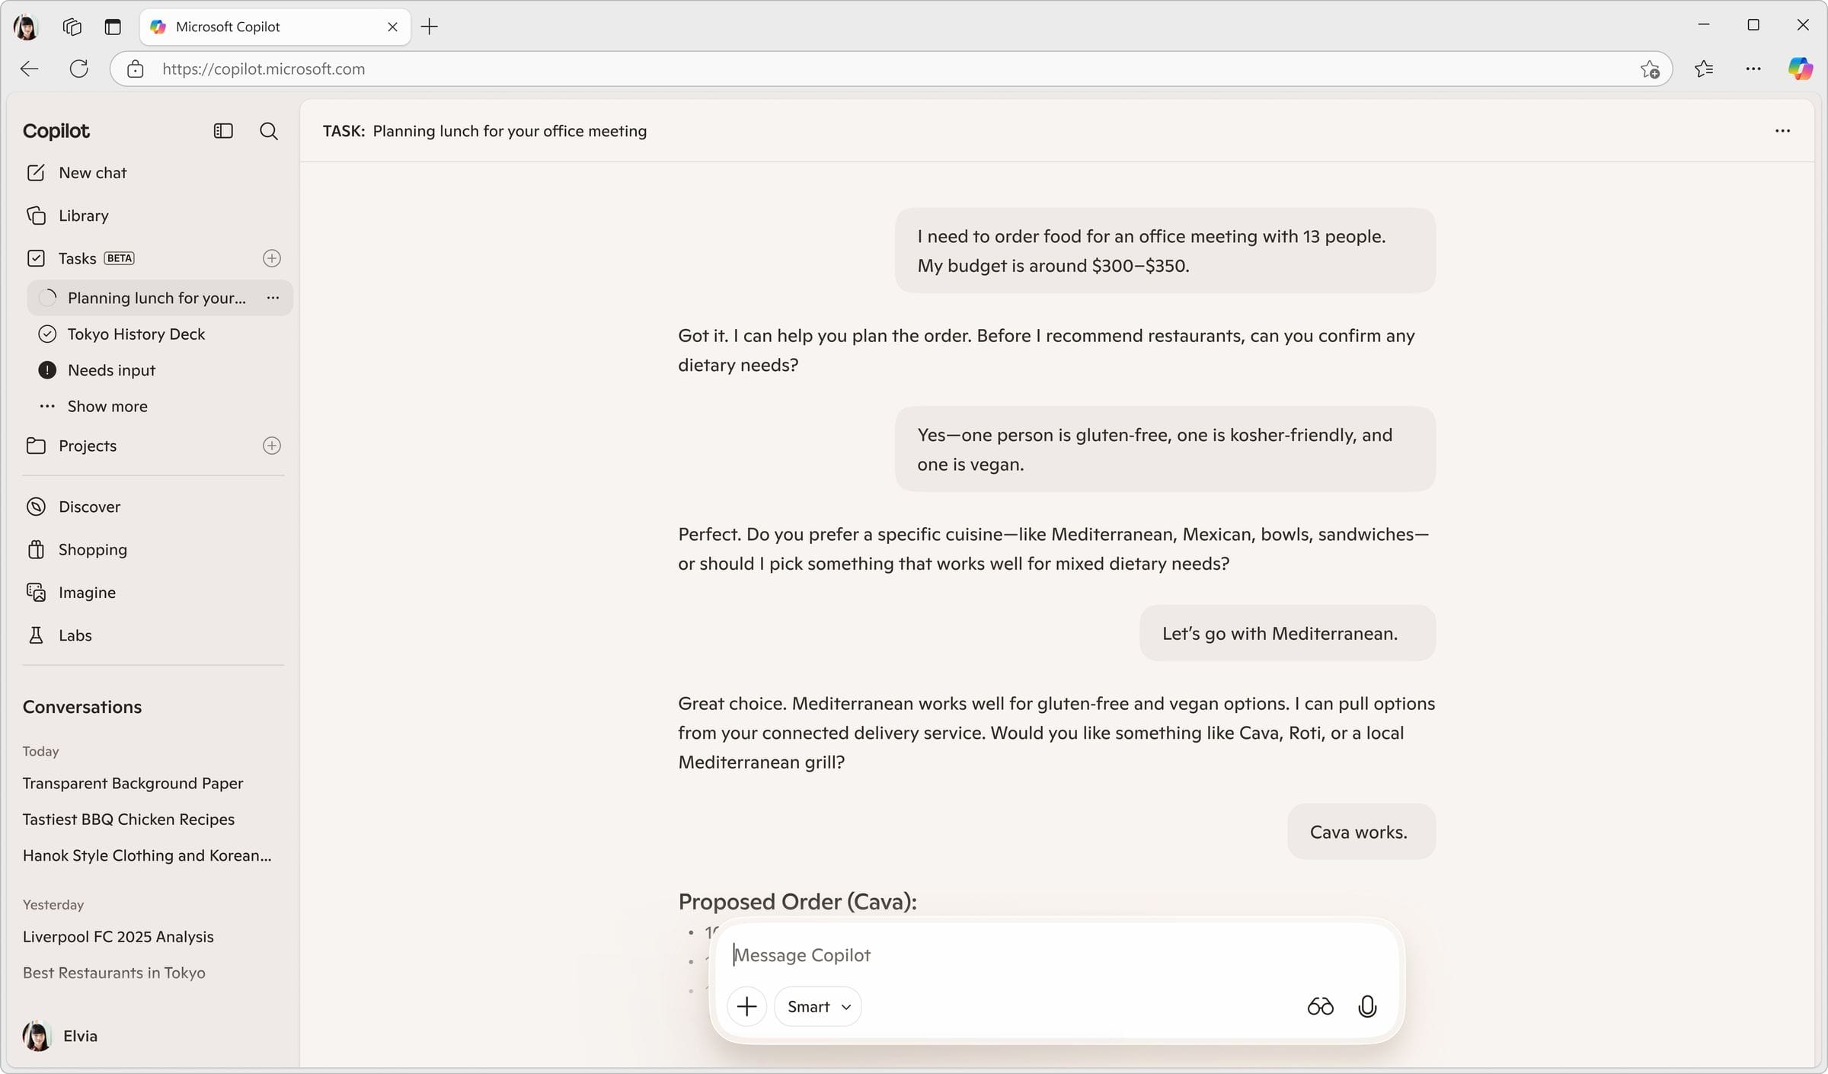Open the Copilot sidebar icon in toolbar

coord(1801,69)
